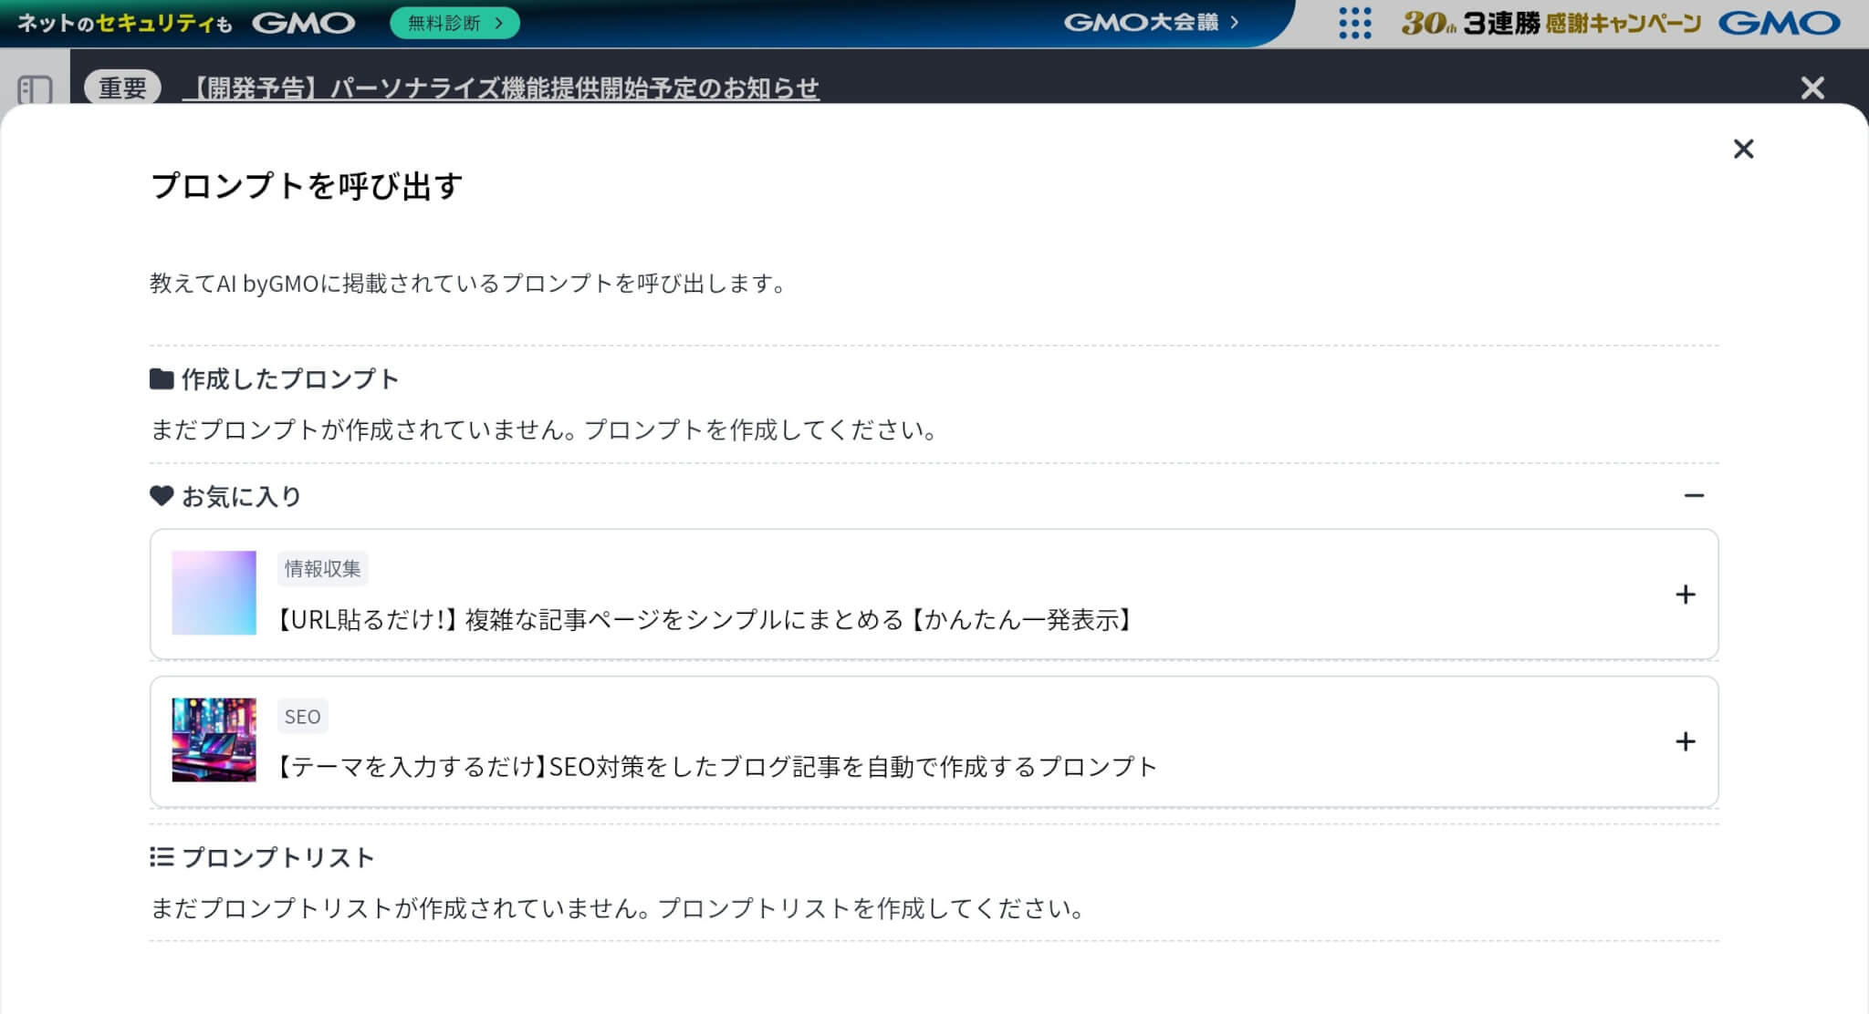Add the URL summary prompt with plus
The image size is (1869, 1014).
(x=1686, y=595)
